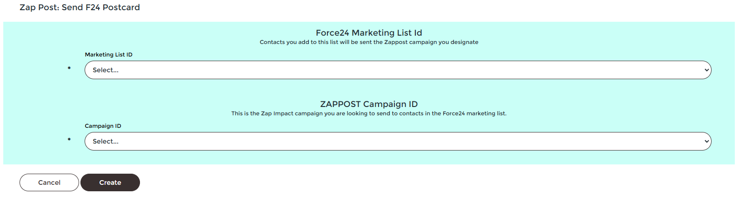Image resolution: width=739 pixels, height=201 pixels.
Task: Click the word "Force24" in the first heading
Action: point(332,33)
